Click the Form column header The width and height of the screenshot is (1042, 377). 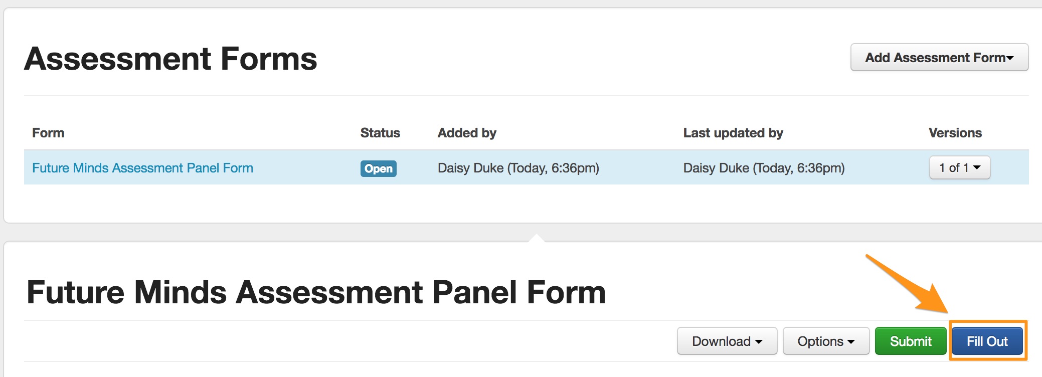point(48,133)
